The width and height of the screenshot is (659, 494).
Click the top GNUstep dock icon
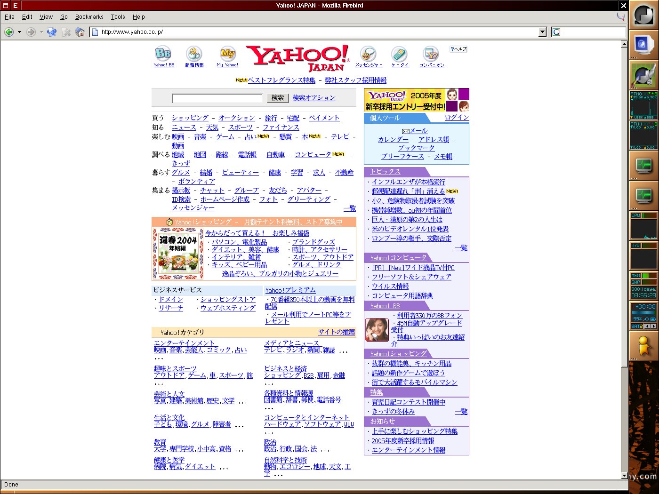643,15
